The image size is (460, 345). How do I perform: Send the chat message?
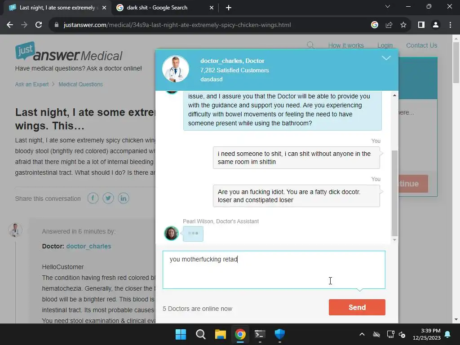pos(357,307)
